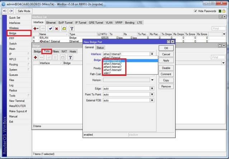Open the External FDB dropdown arrow
Screen dimensions: 229x159
click(x=152, y=100)
